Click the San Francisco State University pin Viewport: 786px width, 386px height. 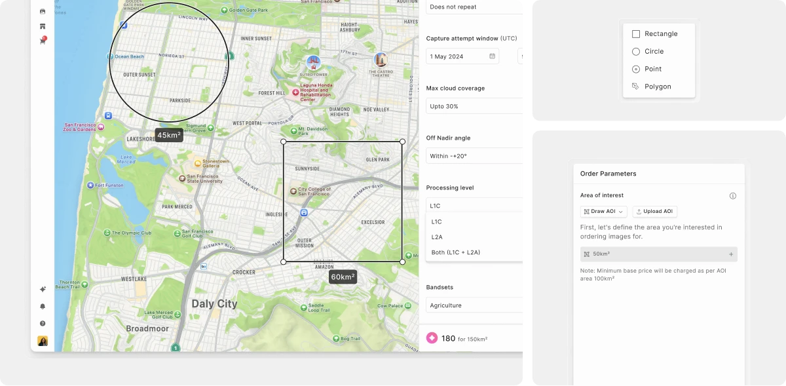[x=182, y=178]
